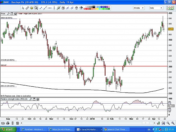Click the EN language indicator
Screen dimensions: 176x132
coord(149,129)
